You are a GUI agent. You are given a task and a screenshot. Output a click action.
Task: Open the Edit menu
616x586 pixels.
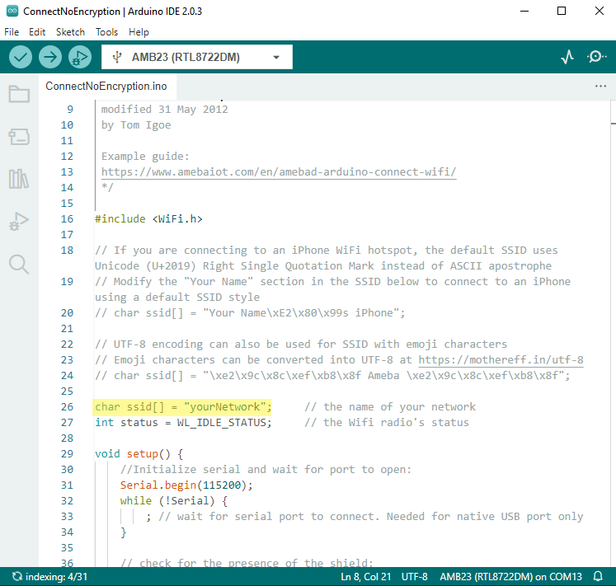click(x=37, y=32)
